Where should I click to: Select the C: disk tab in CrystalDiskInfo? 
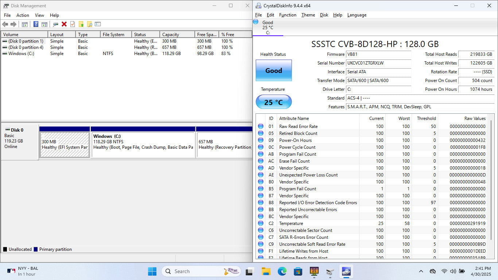[x=268, y=27]
